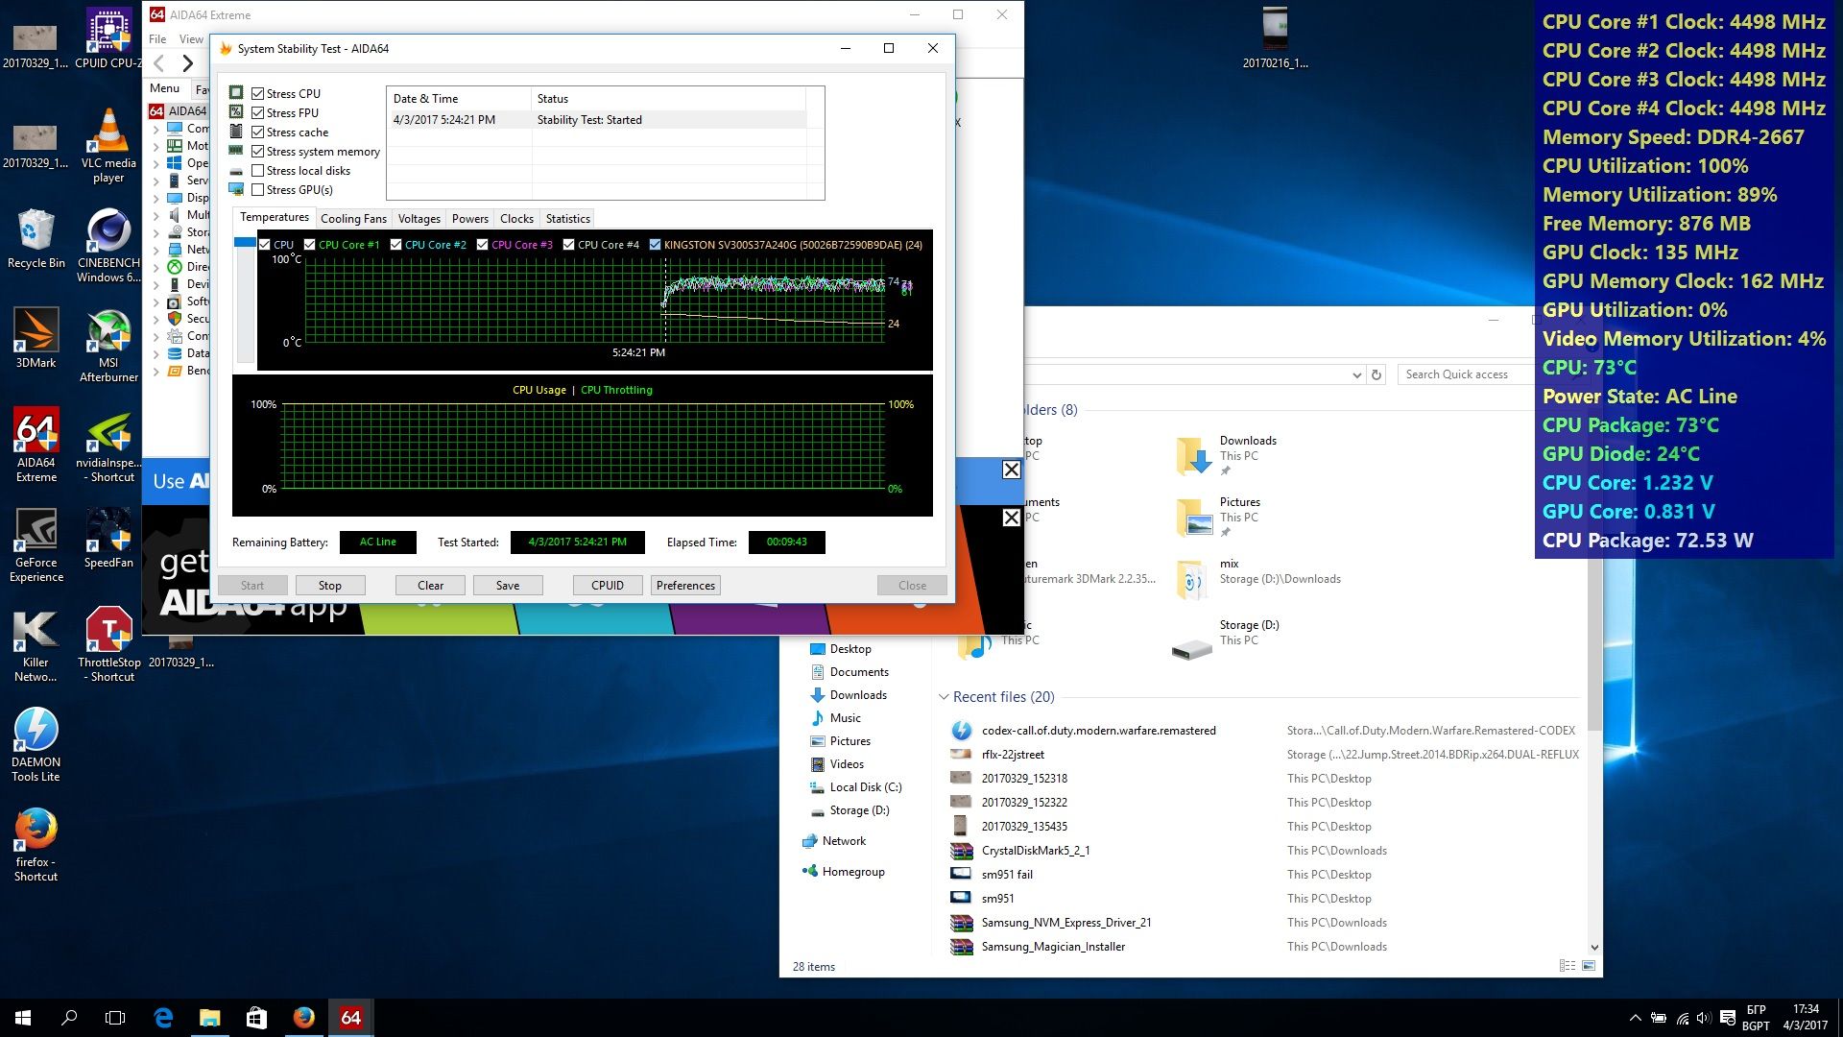Open Killer Network desktop shortcut
This screenshot has width=1843, height=1037.
coord(36,645)
